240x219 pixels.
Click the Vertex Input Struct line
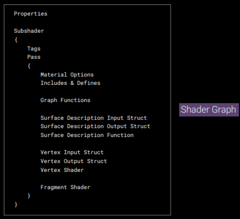72,152
